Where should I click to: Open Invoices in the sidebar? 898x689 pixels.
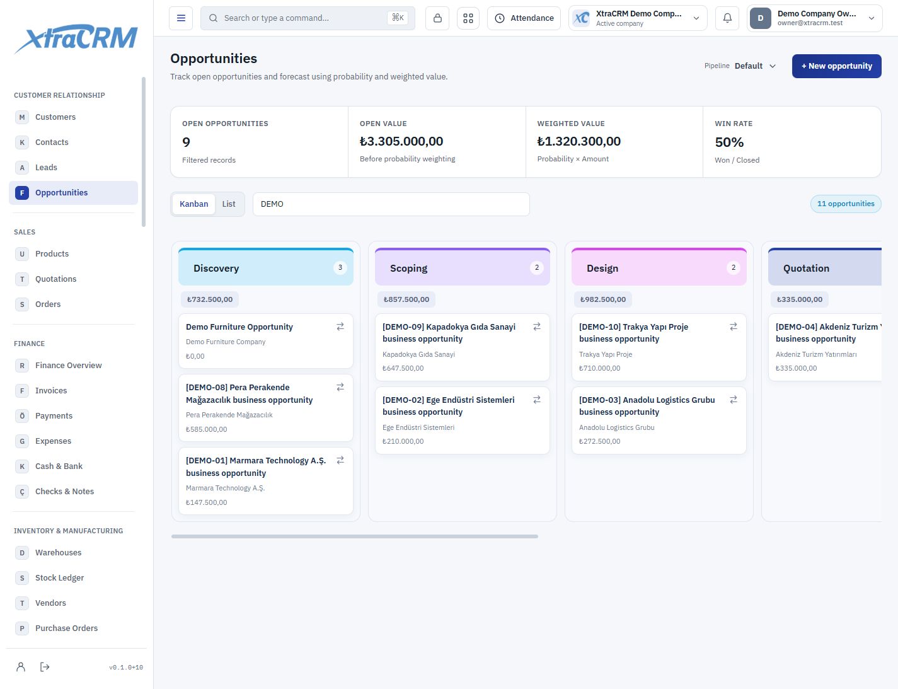(73, 391)
